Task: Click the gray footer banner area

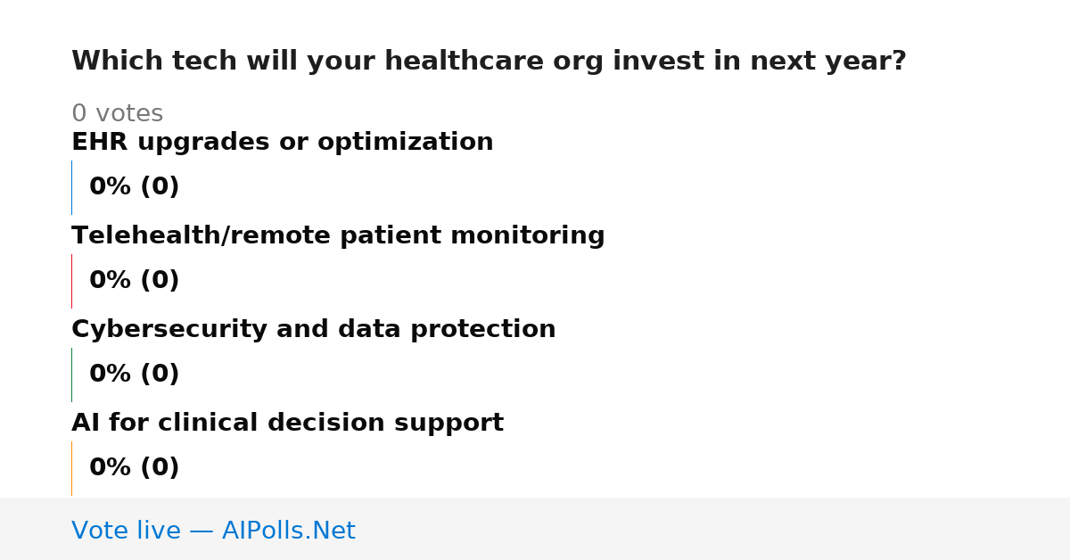Action: click(x=535, y=529)
